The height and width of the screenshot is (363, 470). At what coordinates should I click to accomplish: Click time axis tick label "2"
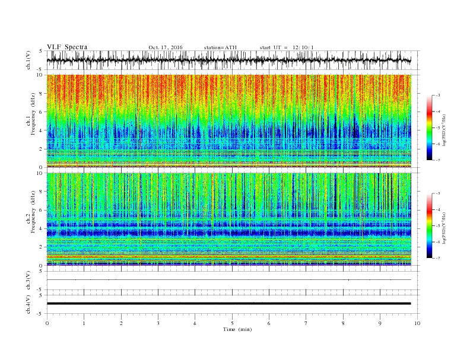click(121, 323)
